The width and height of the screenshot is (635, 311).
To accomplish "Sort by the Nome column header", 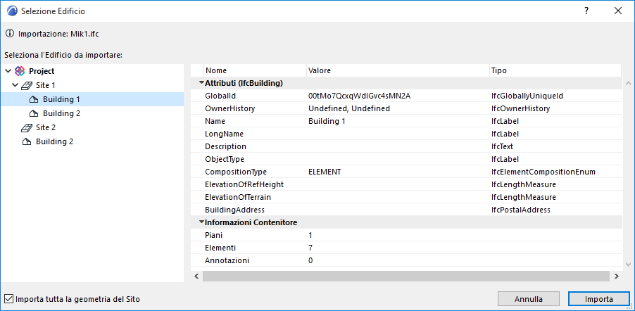I will click(253, 70).
